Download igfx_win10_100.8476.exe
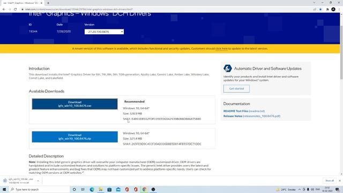343x193 pixels. coord(74,104)
